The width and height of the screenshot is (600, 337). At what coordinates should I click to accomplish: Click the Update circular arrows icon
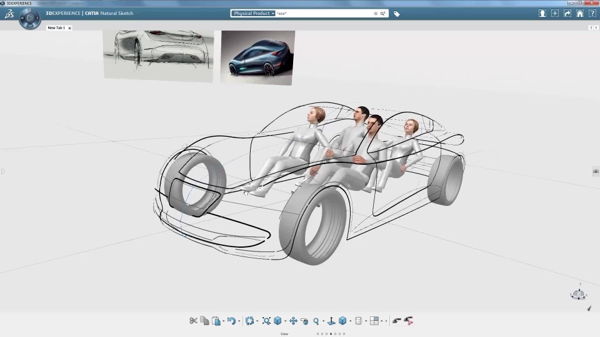click(249, 321)
